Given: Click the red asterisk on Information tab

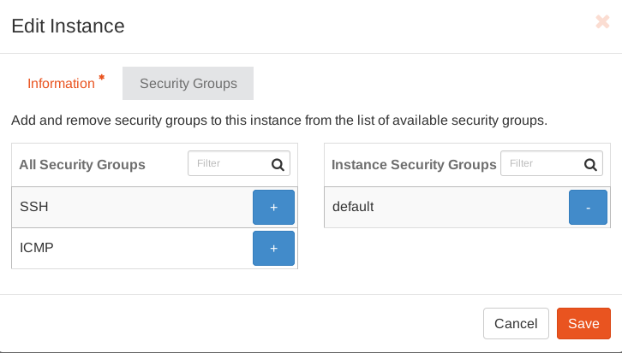Looking at the screenshot, I should [x=102, y=78].
